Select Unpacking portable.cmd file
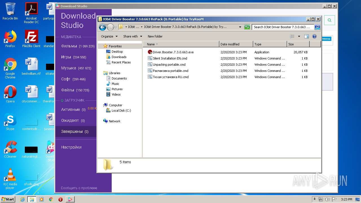The height and width of the screenshot is (203, 361). click(x=169, y=65)
